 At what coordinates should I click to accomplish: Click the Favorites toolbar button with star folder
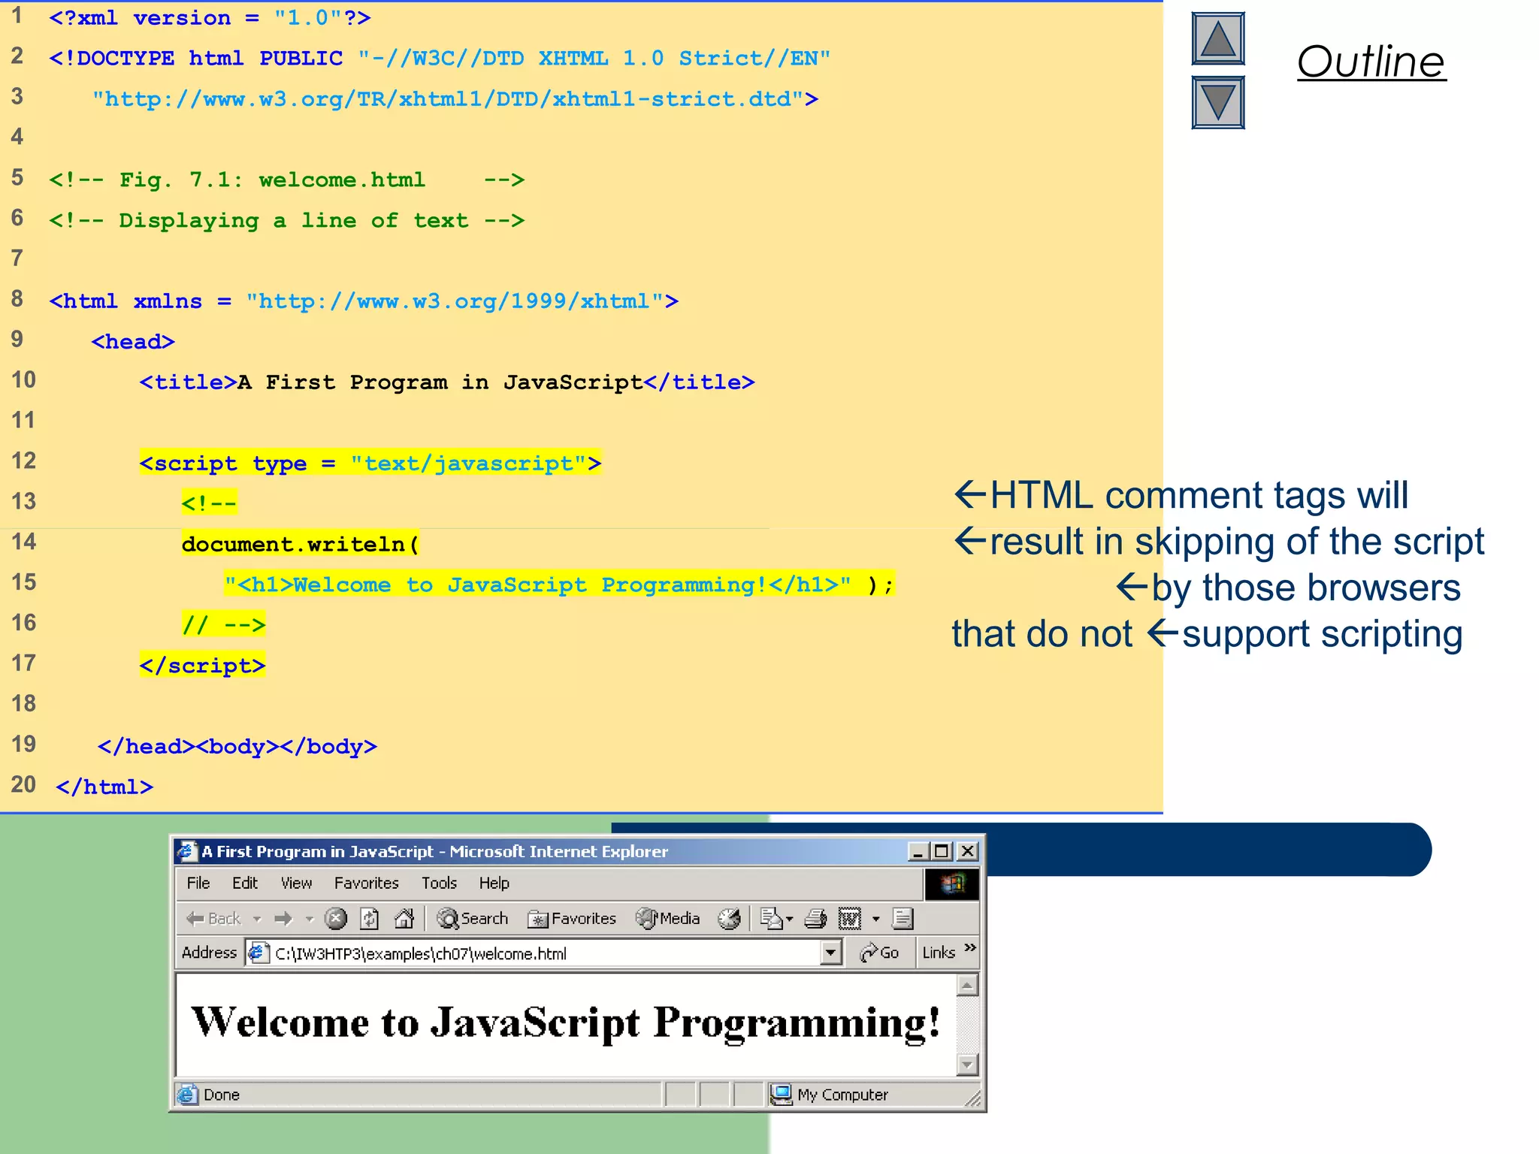[x=572, y=918]
